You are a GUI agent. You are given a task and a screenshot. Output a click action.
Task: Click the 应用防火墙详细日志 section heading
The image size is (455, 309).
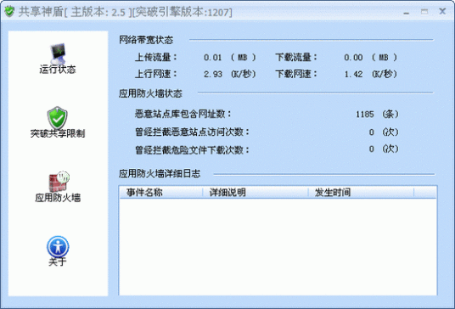point(160,173)
